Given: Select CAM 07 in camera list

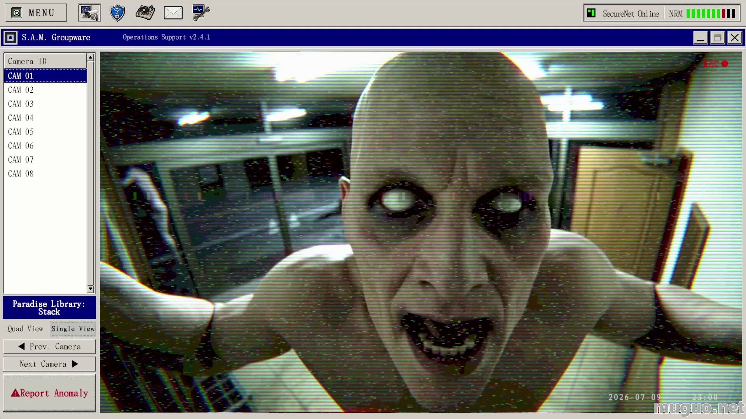Looking at the screenshot, I should pos(45,159).
